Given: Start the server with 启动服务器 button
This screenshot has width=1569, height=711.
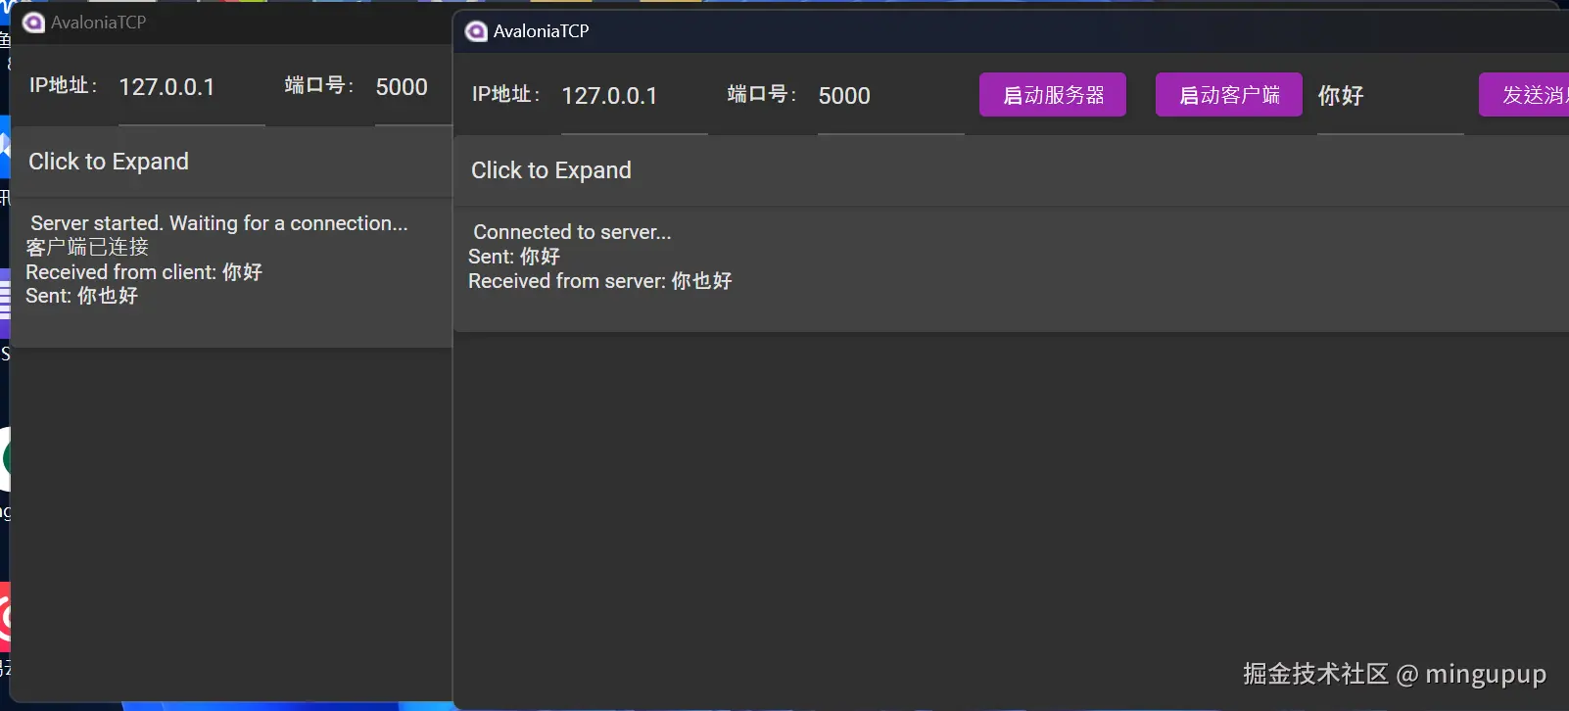Looking at the screenshot, I should pos(1053,95).
